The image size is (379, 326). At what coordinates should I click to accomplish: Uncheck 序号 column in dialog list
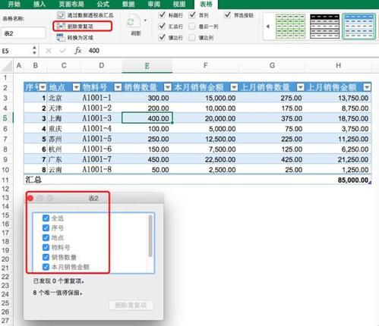(46, 228)
